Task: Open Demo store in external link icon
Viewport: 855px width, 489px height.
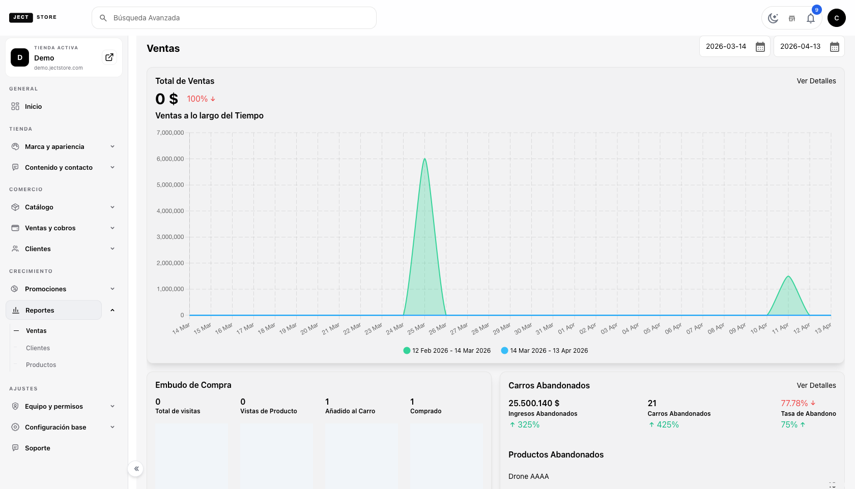Action: coord(109,57)
